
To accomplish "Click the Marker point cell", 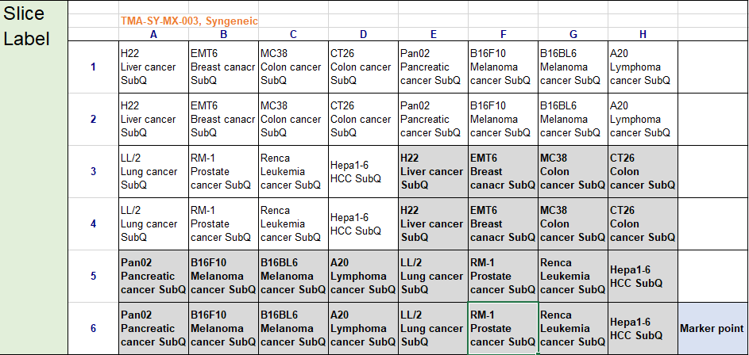I will pyautogui.click(x=712, y=328).
